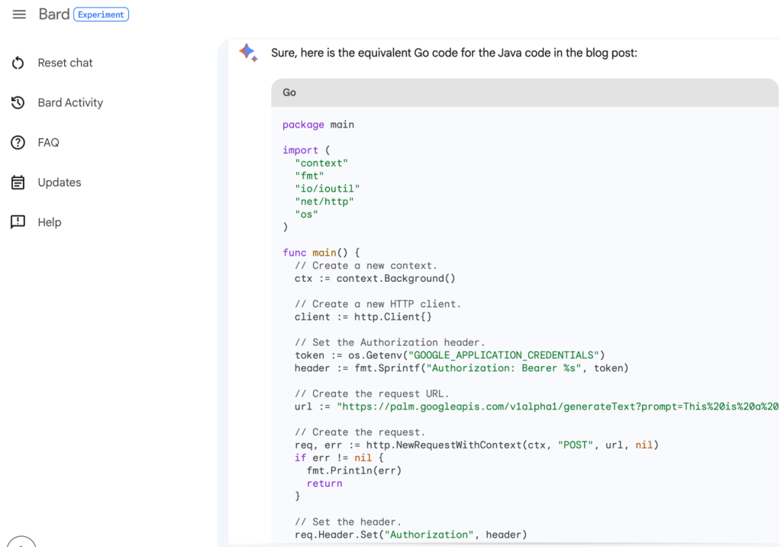Click the Bard Activity history clock icon
The height and width of the screenshot is (547, 781).
tap(18, 103)
